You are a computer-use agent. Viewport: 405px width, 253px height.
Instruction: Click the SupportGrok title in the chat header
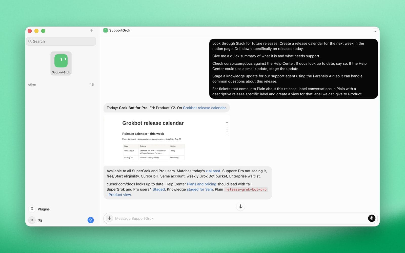tap(119, 30)
